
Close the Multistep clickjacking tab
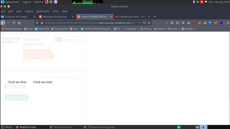click(73, 17)
